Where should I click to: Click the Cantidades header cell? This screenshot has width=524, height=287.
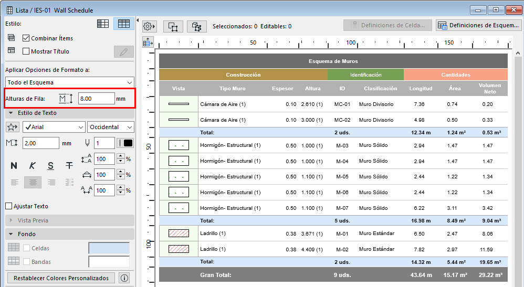(x=456, y=75)
